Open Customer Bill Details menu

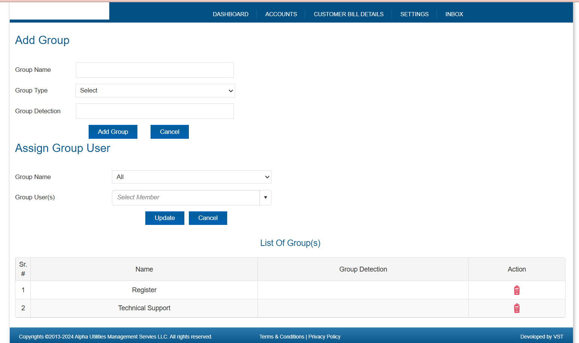pyautogui.click(x=348, y=14)
